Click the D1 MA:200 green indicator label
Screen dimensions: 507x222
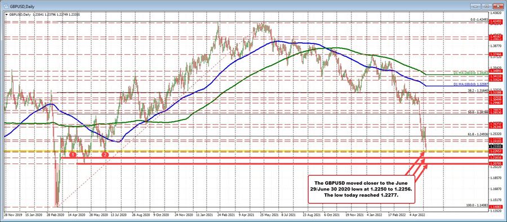tap(471, 73)
